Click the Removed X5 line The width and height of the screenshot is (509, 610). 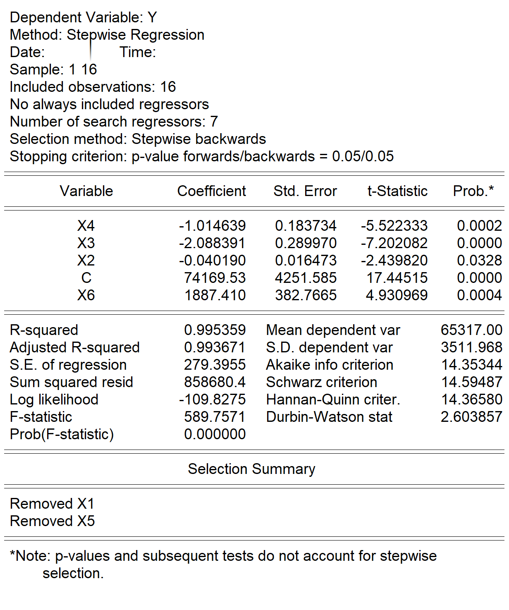[53, 521]
